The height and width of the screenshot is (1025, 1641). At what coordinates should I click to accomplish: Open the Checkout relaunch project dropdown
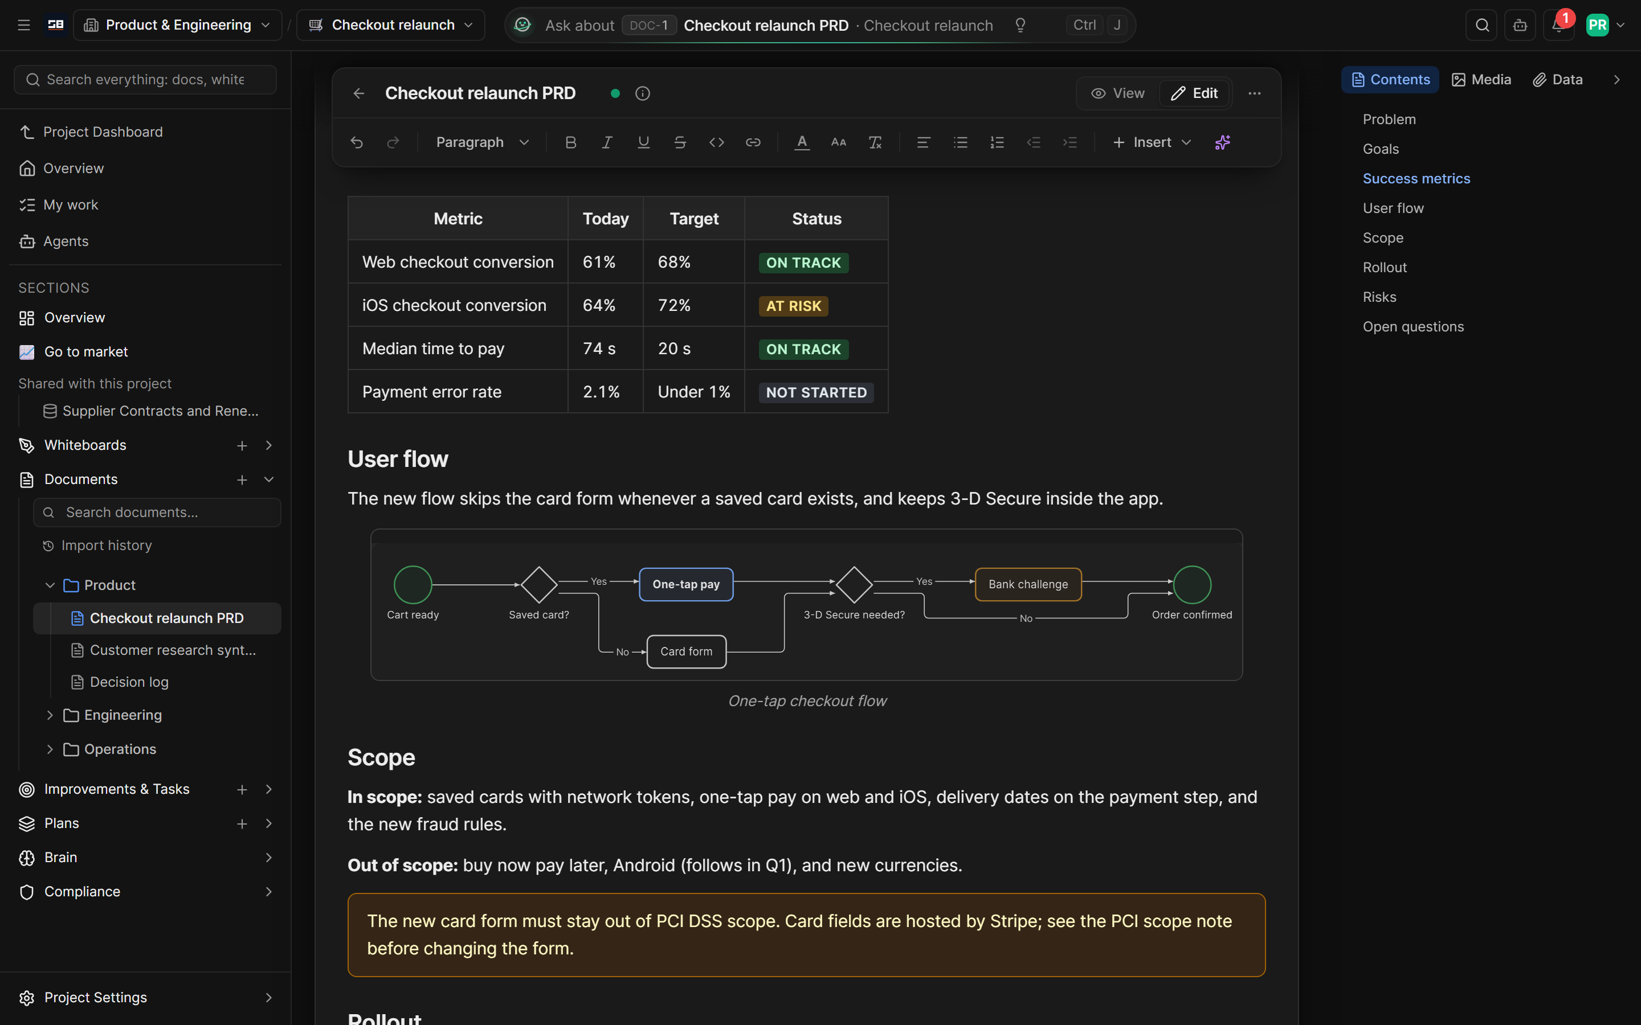click(391, 25)
